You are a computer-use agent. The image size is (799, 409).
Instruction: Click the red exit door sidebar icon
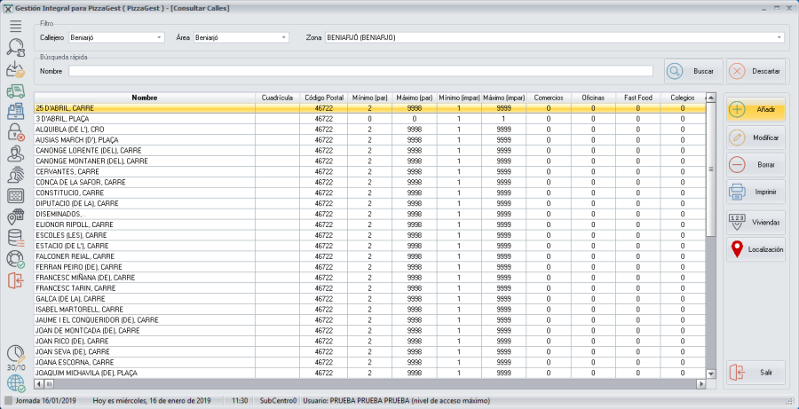click(x=15, y=280)
